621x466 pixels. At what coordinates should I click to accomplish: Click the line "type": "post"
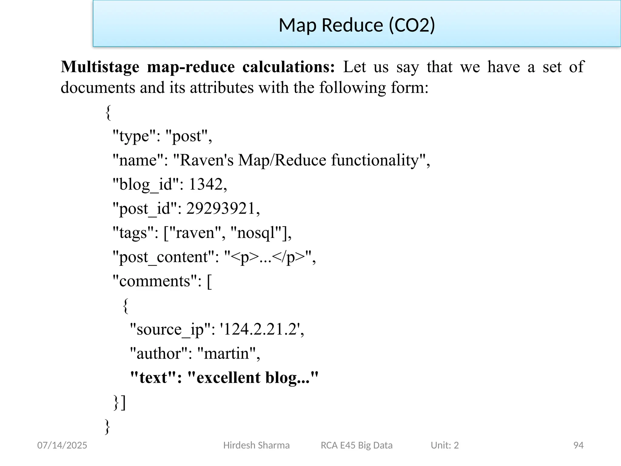pos(162,136)
